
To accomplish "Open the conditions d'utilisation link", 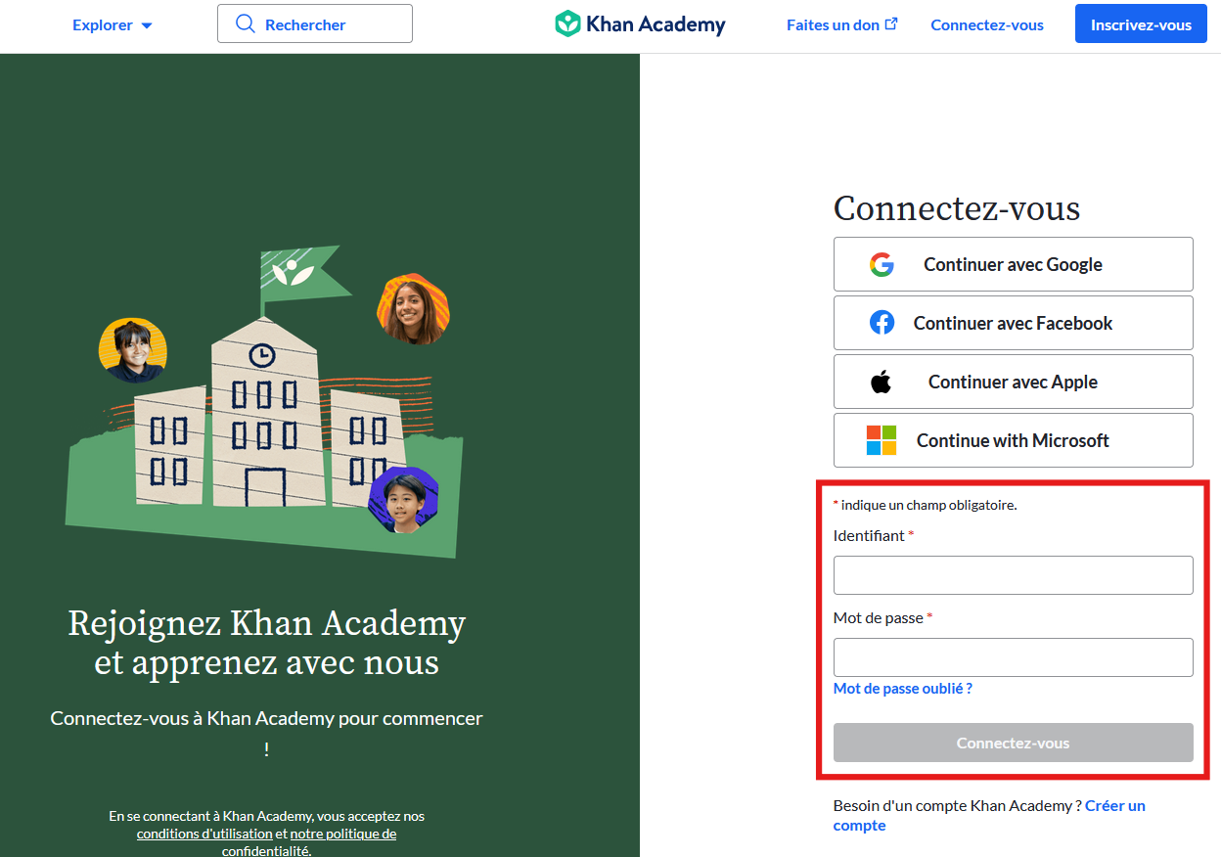I will coord(204,834).
